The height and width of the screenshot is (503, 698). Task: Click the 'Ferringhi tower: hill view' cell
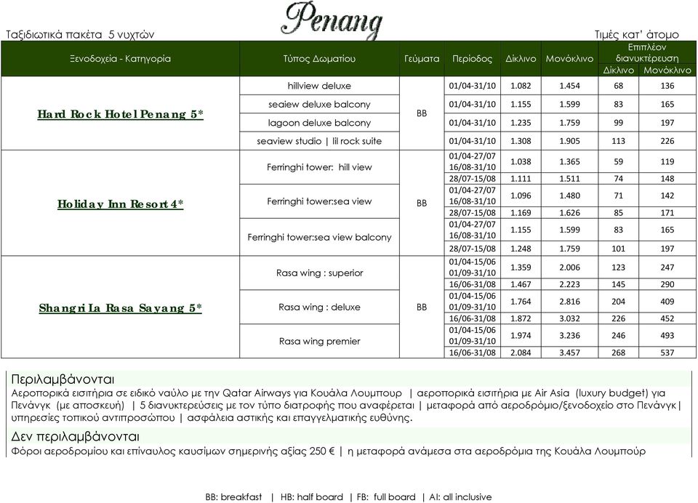click(319, 167)
